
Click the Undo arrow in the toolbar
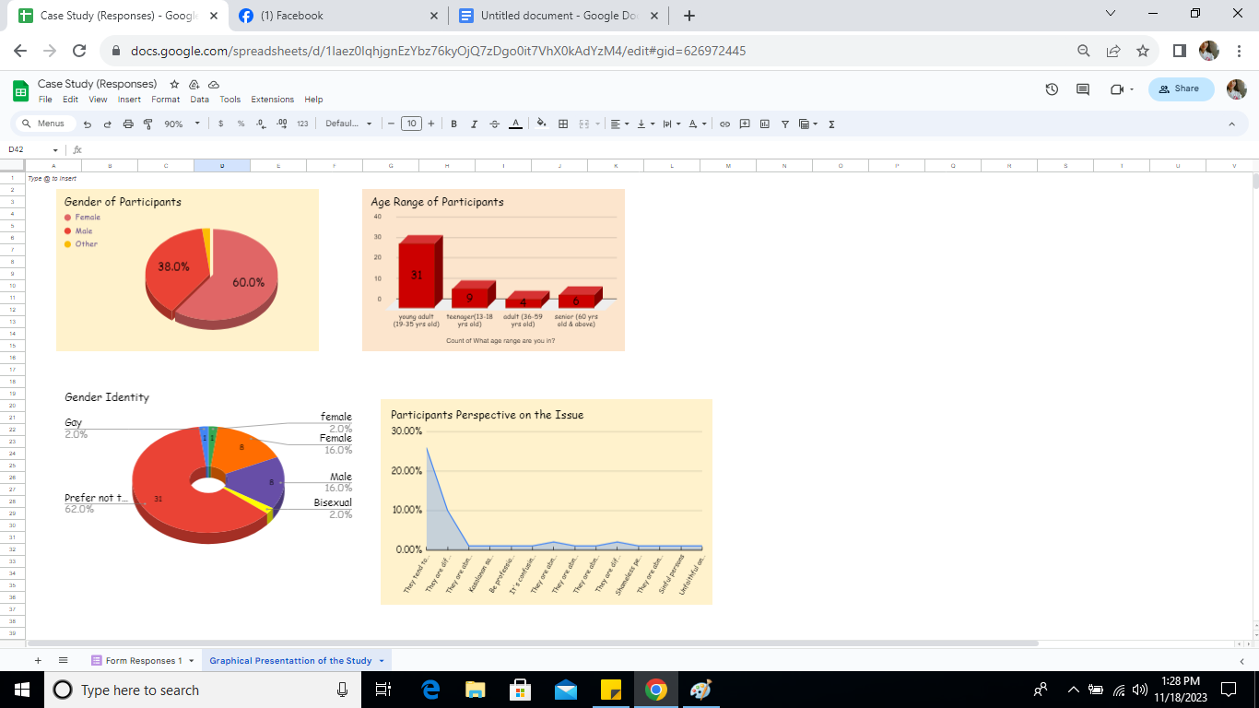point(88,124)
